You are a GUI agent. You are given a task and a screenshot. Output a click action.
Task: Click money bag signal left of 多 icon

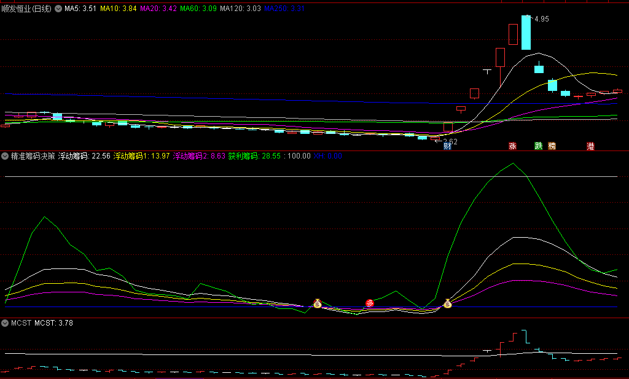coord(318,303)
